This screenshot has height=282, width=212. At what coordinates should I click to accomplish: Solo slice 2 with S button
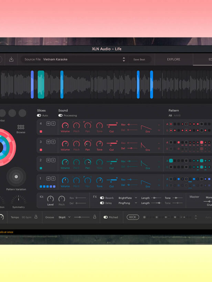[x=53, y=160]
